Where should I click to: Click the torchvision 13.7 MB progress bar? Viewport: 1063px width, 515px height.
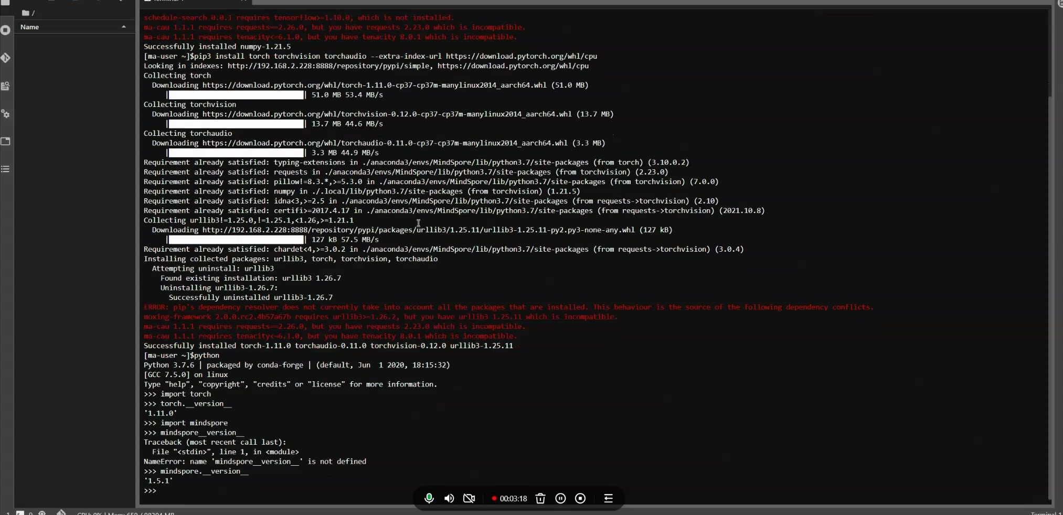[236, 124]
